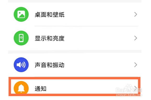Tap the green wallpaper picture icon
This screenshot has width=151, height=100.
pyautogui.click(x=21, y=14)
